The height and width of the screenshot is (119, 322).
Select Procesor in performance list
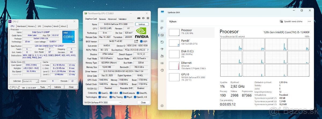(191, 32)
